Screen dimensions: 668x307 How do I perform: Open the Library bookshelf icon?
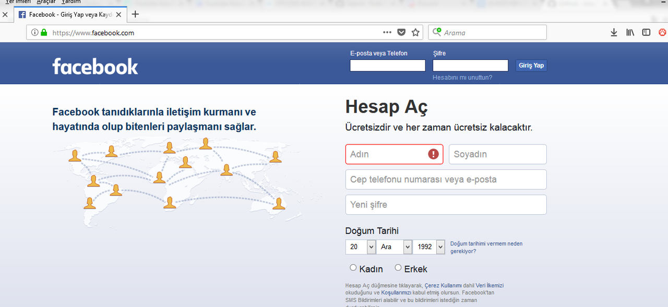click(x=630, y=32)
